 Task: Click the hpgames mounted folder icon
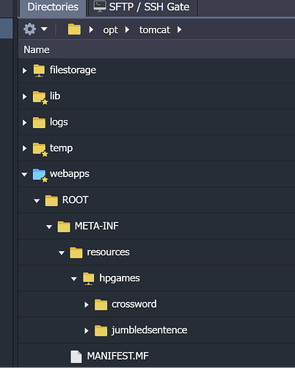tap(89, 278)
